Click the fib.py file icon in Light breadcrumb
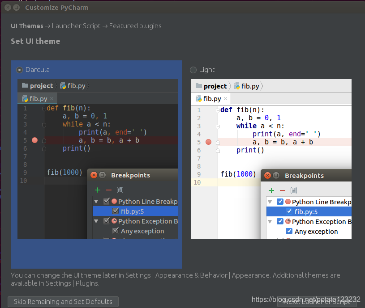The height and width of the screenshot is (308, 365). [237, 85]
